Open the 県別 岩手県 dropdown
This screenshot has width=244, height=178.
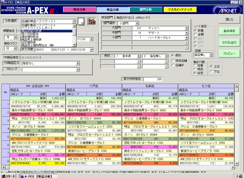coord(139,56)
